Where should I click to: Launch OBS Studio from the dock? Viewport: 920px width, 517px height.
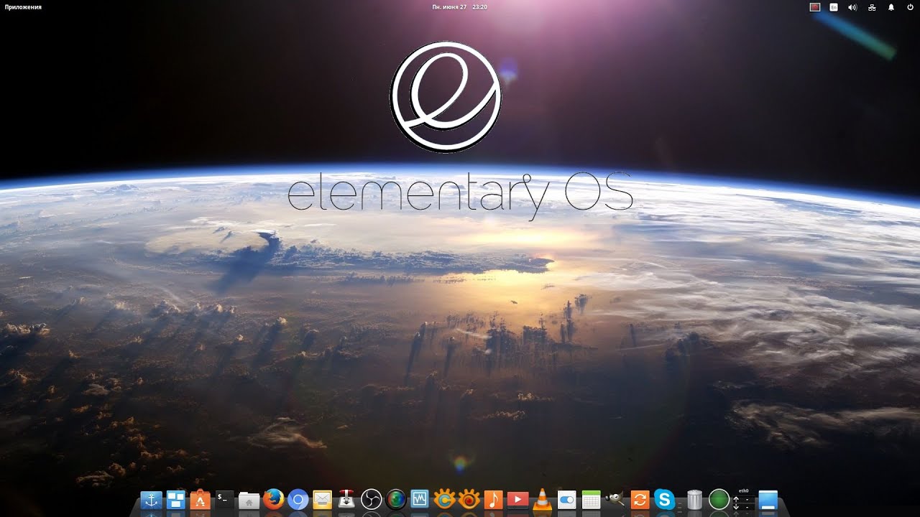click(371, 500)
